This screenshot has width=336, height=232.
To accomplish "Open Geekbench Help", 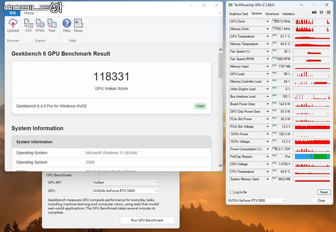I will (x=67, y=25).
